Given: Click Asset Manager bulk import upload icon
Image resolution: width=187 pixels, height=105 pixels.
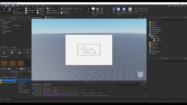Looking at the screenshot, I should [13, 74].
